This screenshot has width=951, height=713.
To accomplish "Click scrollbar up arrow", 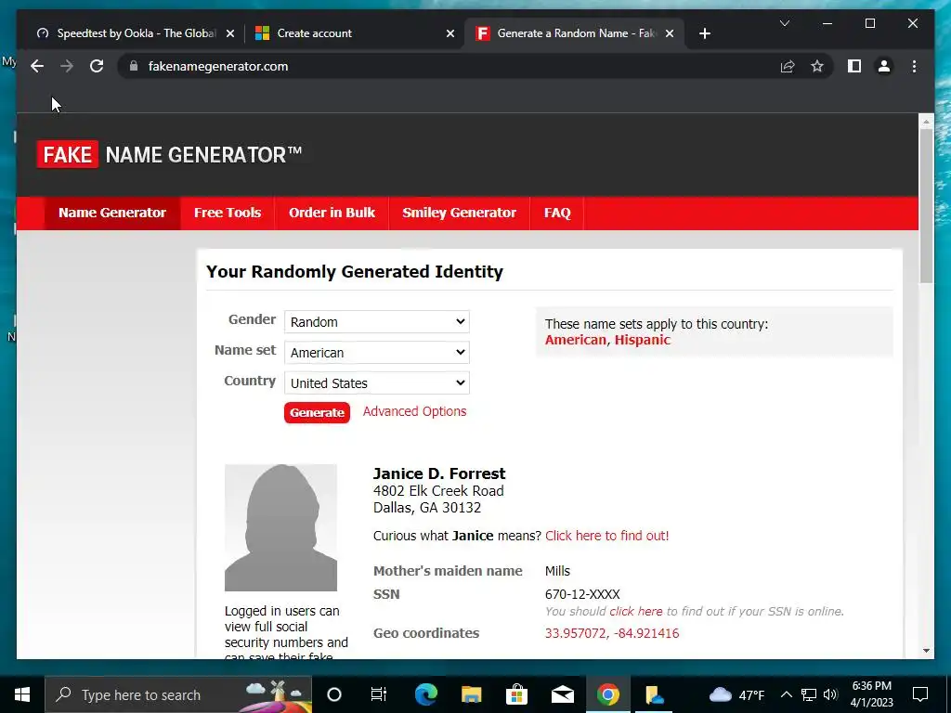I will (926, 122).
